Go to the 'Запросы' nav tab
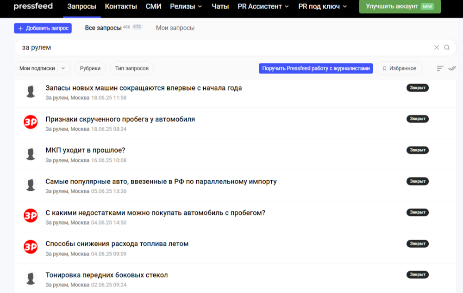This screenshot has width=463, height=293. [x=82, y=6]
